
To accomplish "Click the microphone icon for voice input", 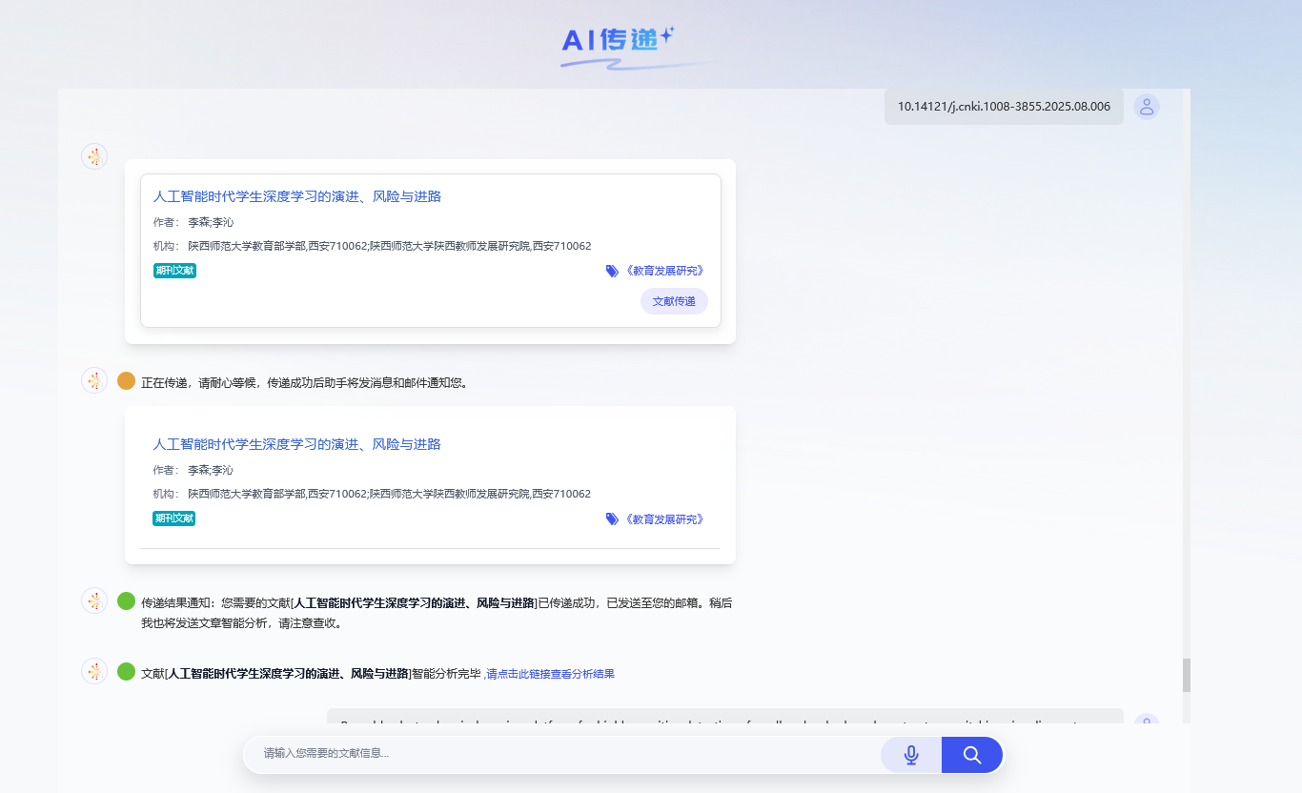I will click(x=910, y=754).
